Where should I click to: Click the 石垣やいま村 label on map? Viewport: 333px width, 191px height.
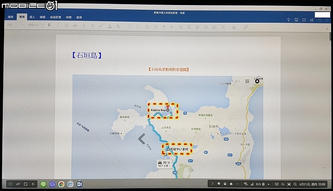point(179,149)
